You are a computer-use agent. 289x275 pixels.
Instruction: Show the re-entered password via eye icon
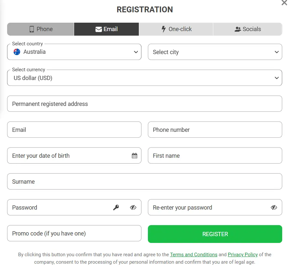coord(274,208)
